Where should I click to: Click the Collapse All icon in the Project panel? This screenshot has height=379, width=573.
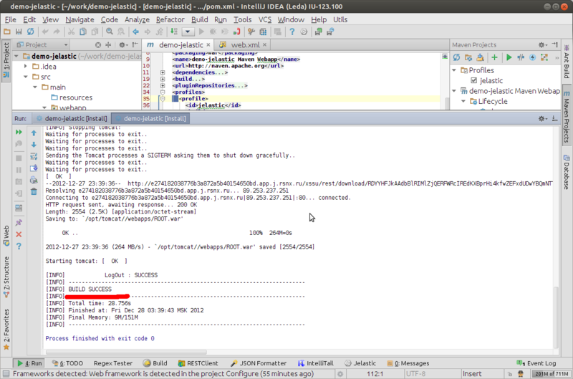coord(108,44)
